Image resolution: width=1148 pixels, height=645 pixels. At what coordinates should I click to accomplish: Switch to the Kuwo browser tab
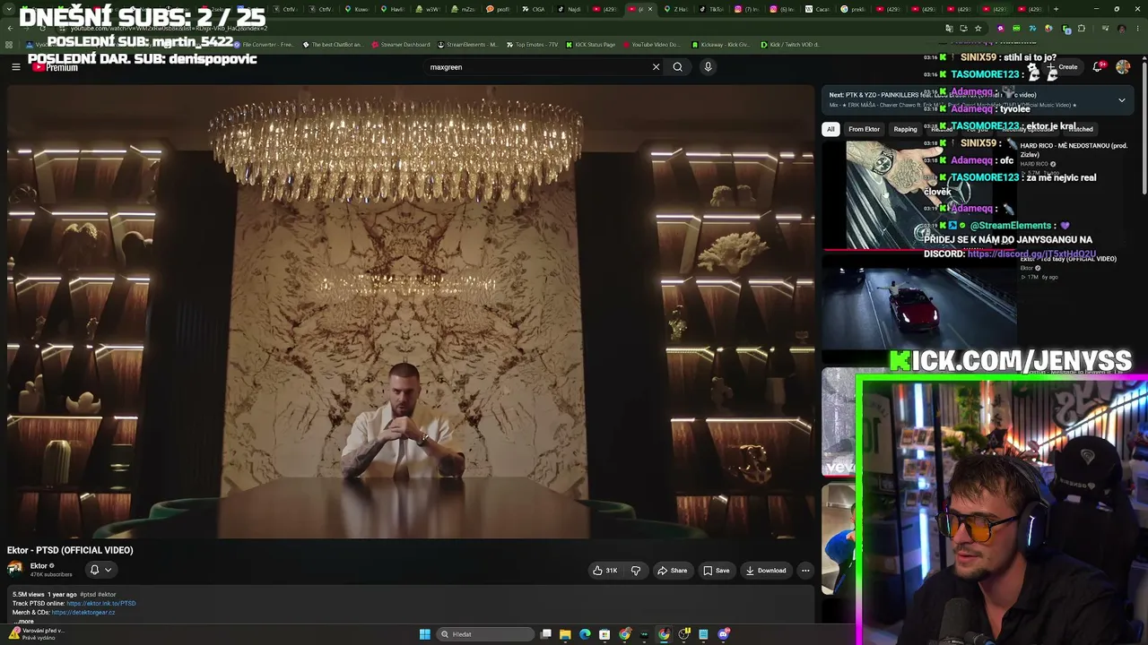357,9
